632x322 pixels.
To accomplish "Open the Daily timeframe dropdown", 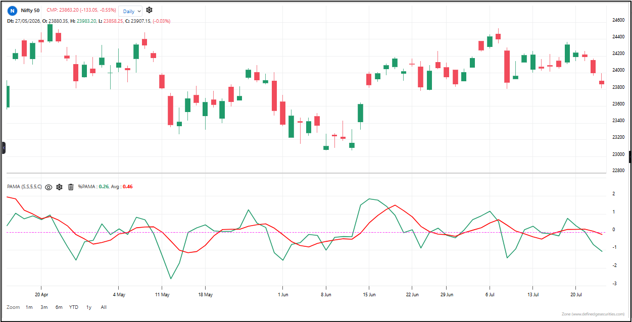I will [130, 11].
